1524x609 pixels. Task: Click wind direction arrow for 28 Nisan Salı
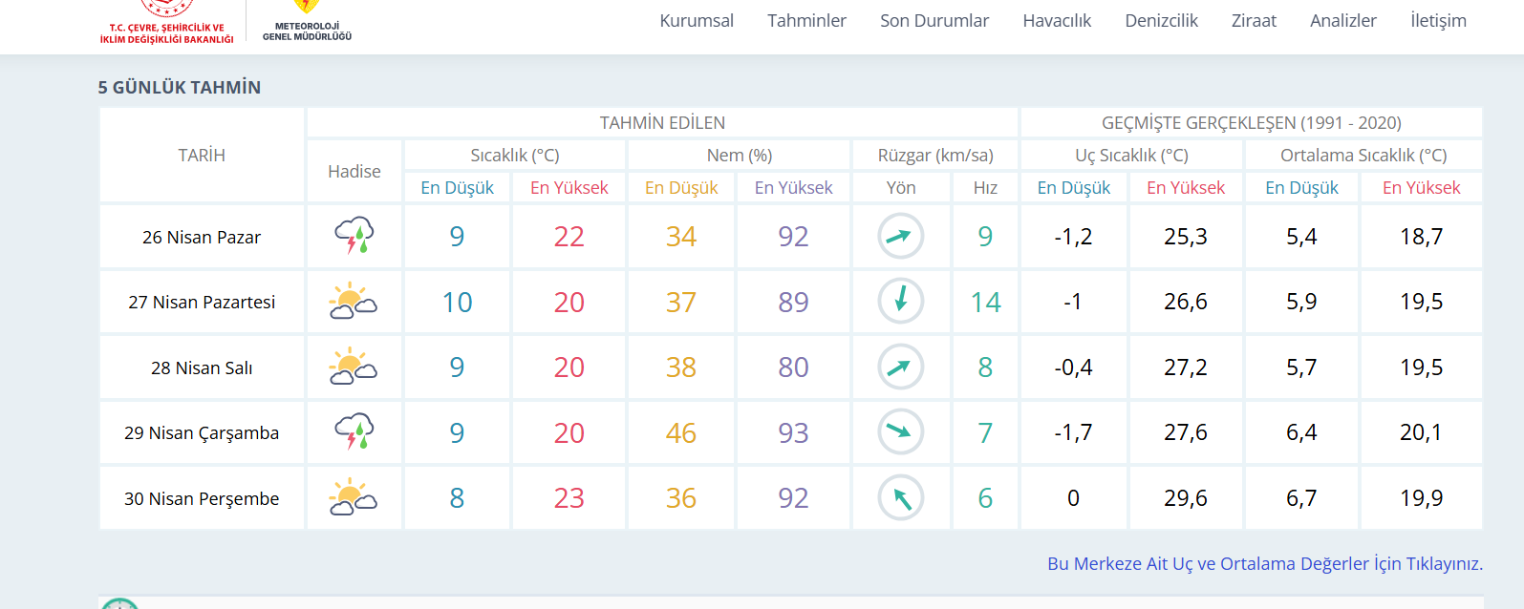tap(900, 367)
